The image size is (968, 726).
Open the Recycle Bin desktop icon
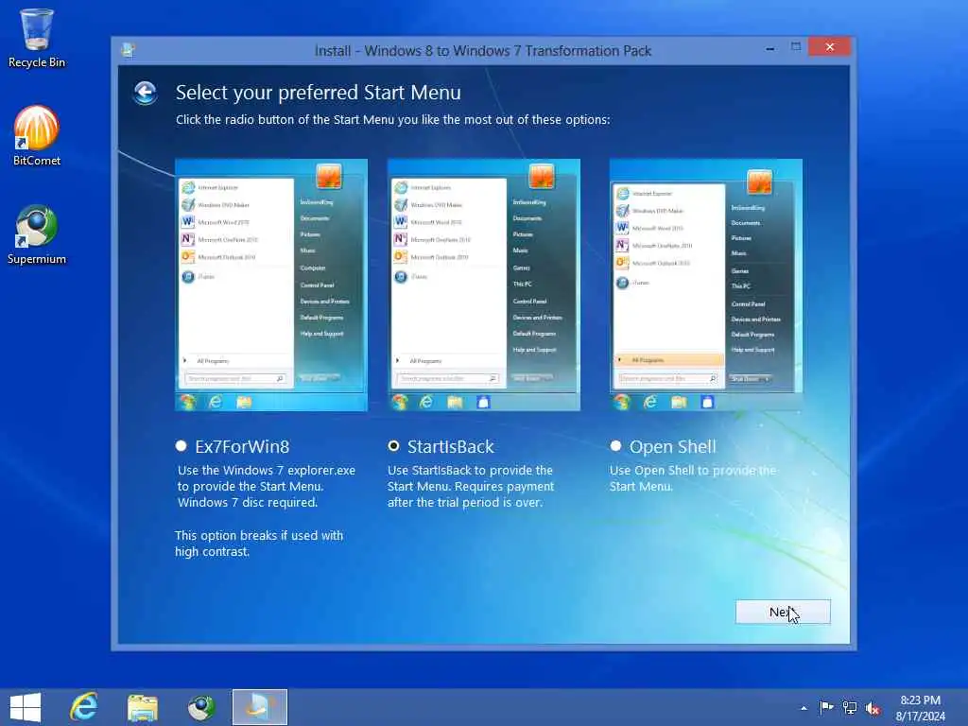37,38
